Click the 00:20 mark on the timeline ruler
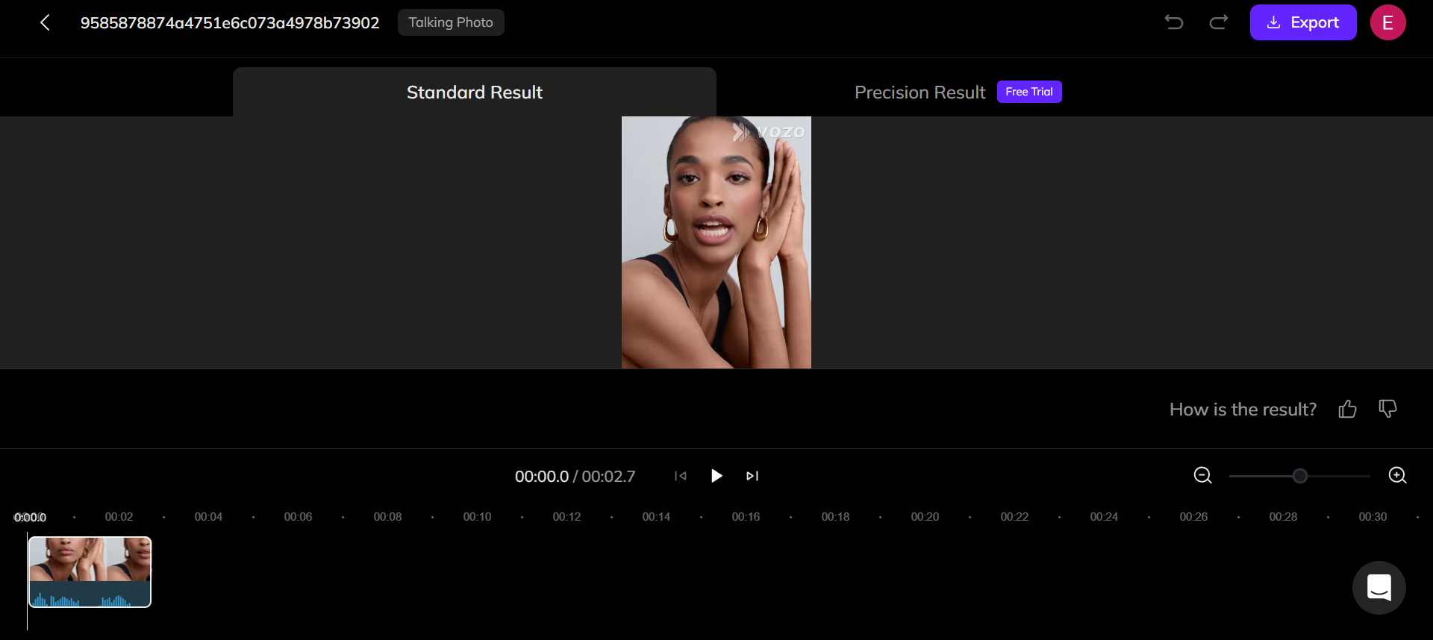Viewport: 1433px width, 640px height. coord(925,517)
